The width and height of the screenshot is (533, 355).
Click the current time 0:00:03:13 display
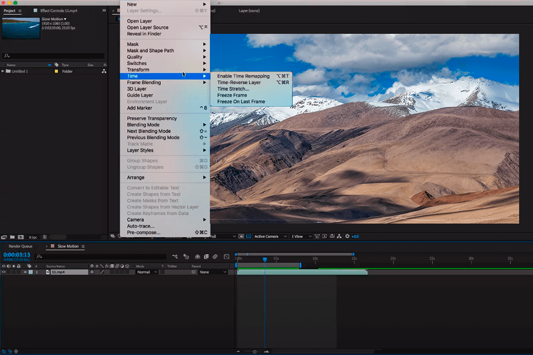point(17,255)
